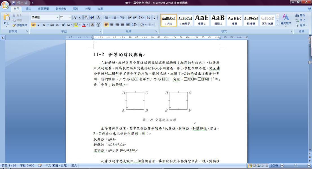Toggle Underline formatting
Screen dimensions: 312x169
44,25
